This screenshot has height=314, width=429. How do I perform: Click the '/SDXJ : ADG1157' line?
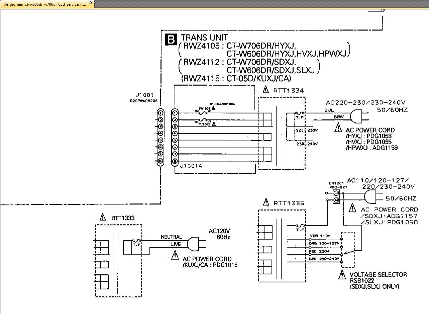click(x=389, y=216)
